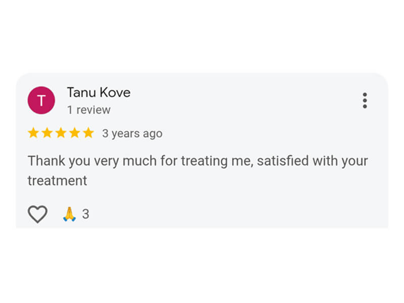Viewport: 404px width, 303px height.
Task: Click the third star in rating
Action: [x=61, y=133]
